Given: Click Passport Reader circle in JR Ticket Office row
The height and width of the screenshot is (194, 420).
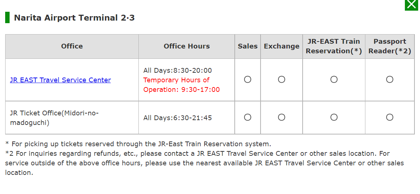Looking at the screenshot, I should coord(390,117).
